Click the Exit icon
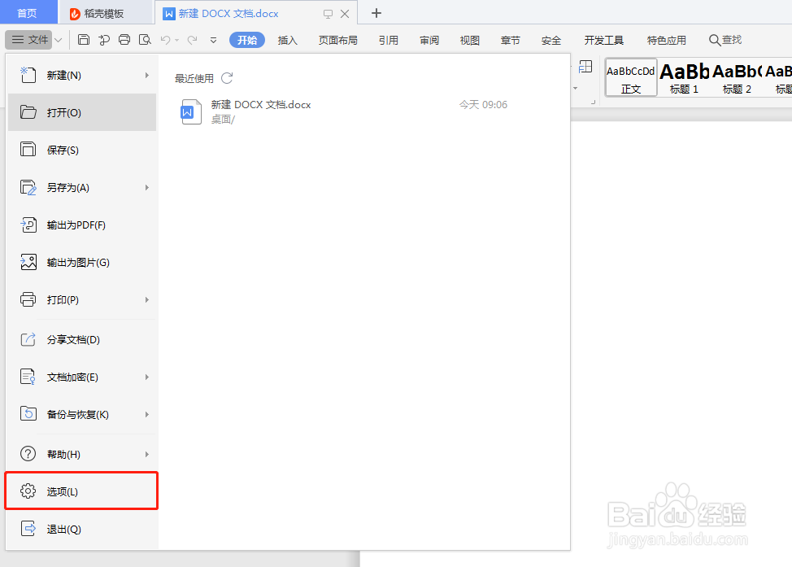 tap(28, 529)
